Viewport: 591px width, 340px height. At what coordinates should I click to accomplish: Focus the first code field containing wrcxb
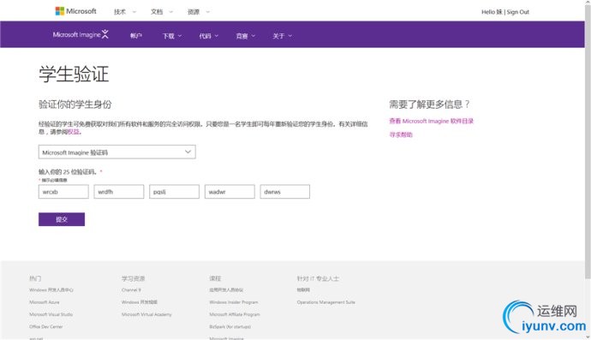pyautogui.click(x=63, y=192)
